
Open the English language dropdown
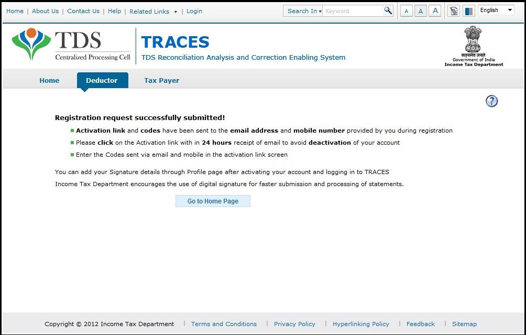point(496,10)
